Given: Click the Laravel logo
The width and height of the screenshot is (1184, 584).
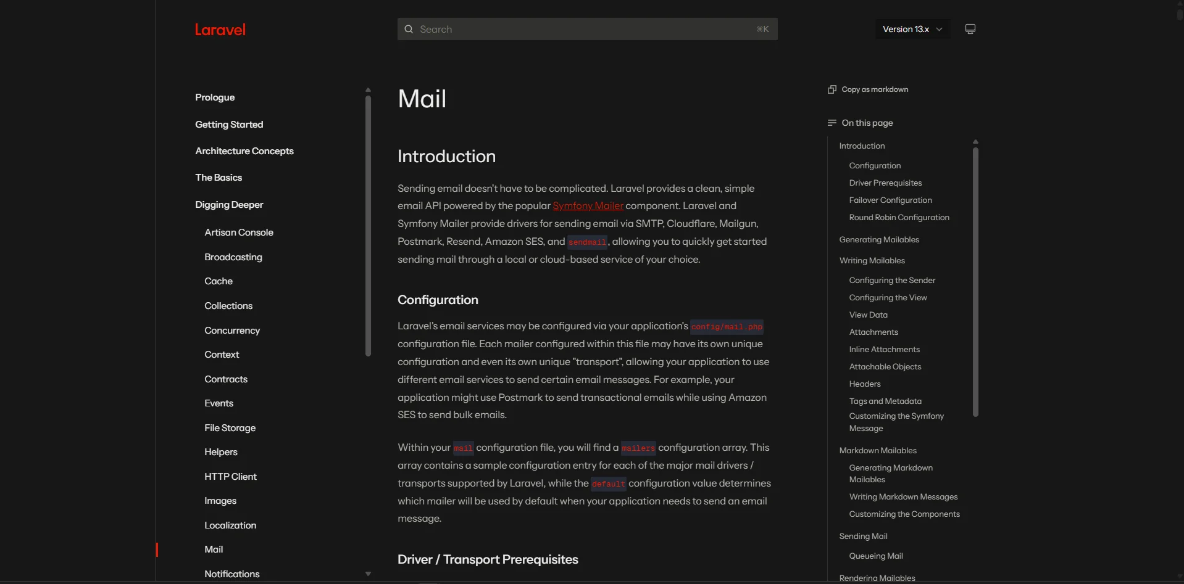Looking at the screenshot, I should tap(220, 30).
